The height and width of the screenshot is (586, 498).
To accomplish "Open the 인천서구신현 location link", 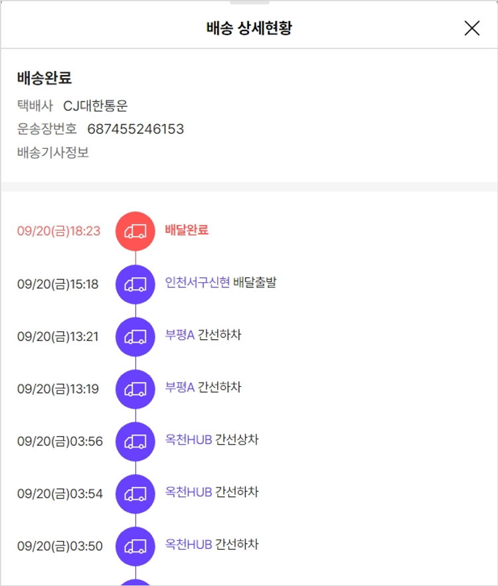I will coord(197,283).
